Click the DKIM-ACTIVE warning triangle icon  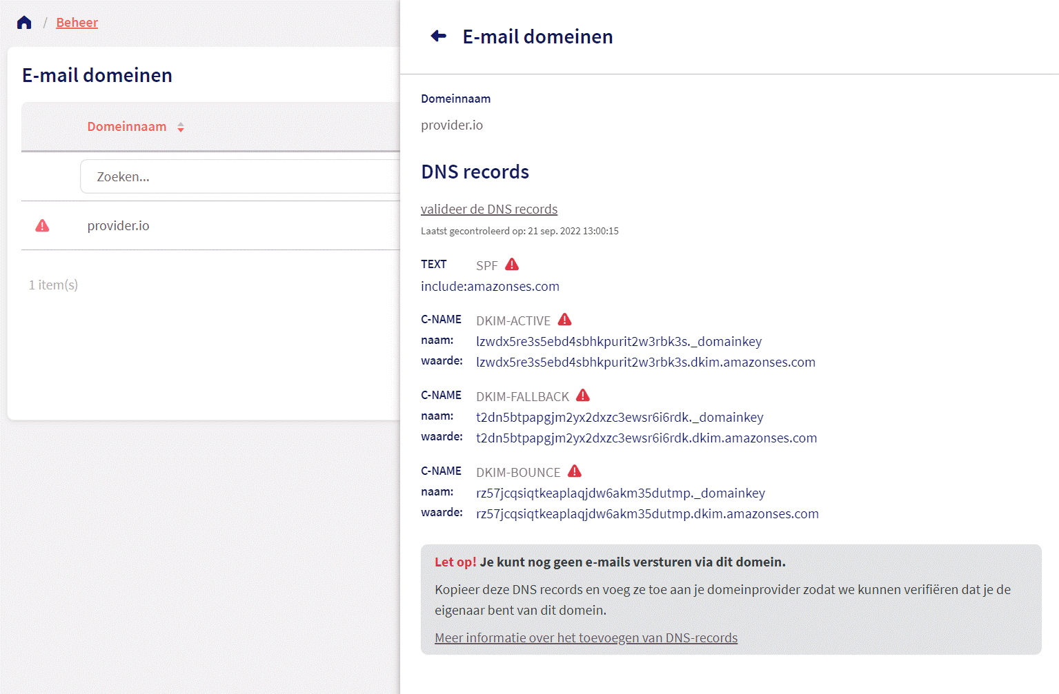pos(565,320)
